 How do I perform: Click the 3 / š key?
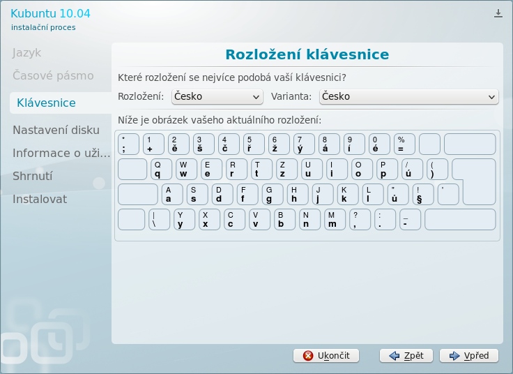[x=204, y=144]
